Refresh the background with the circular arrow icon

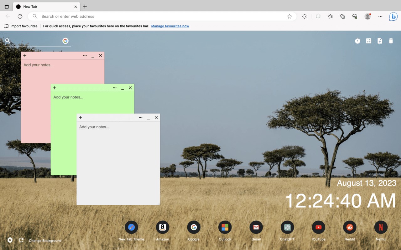pyautogui.click(x=21, y=240)
